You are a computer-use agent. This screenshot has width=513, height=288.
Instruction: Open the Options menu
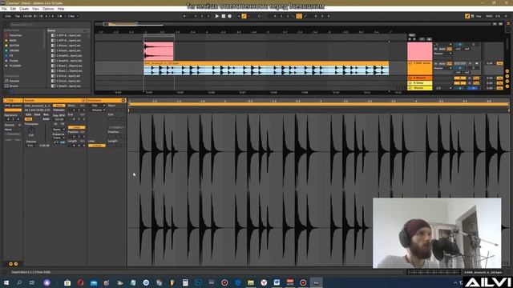pyautogui.click(x=48, y=9)
